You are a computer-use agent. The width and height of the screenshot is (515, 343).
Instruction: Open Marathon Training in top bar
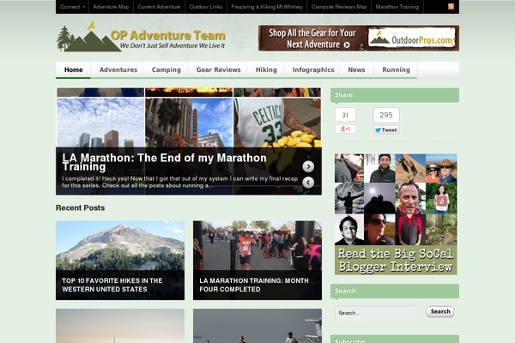[x=397, y=7]
